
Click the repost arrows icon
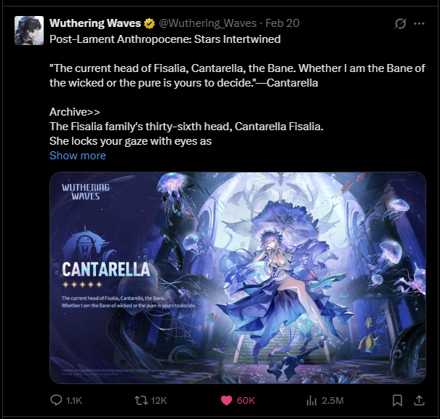(x=141, y=400)
